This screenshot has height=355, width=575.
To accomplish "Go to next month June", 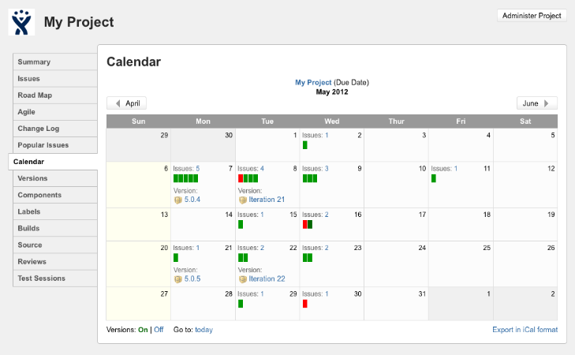I will coord(537,103).
